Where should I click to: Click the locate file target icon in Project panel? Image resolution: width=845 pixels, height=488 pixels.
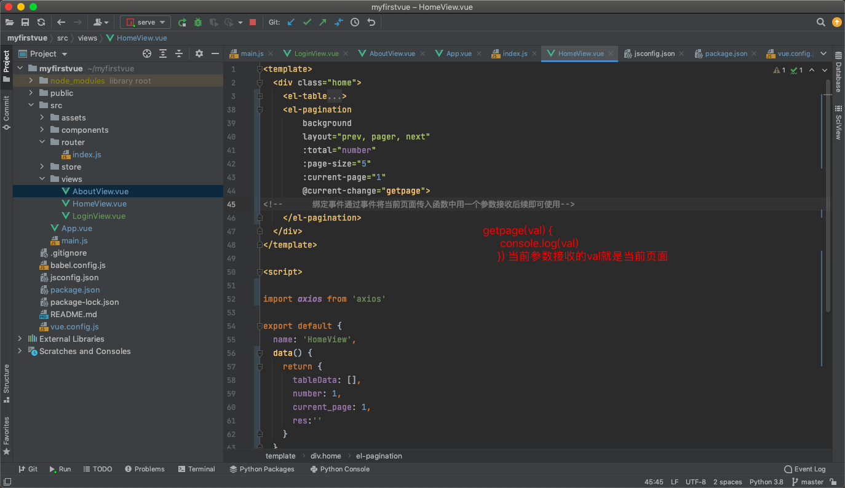click(147, 54)
